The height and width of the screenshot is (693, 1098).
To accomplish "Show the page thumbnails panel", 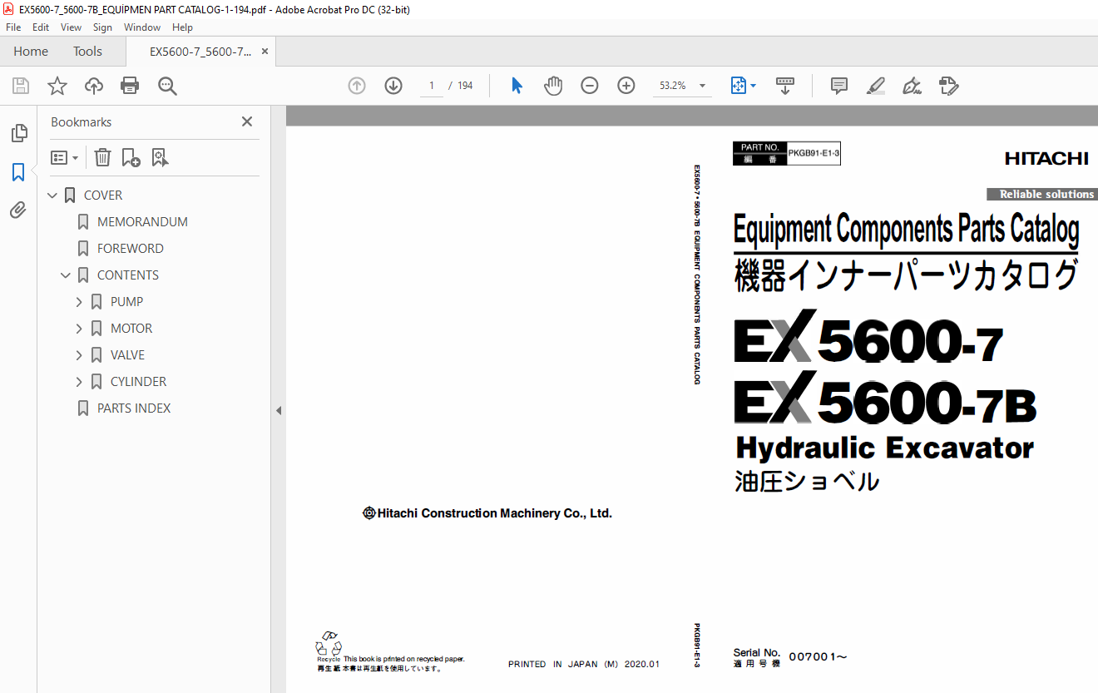I will click(18, 132).
